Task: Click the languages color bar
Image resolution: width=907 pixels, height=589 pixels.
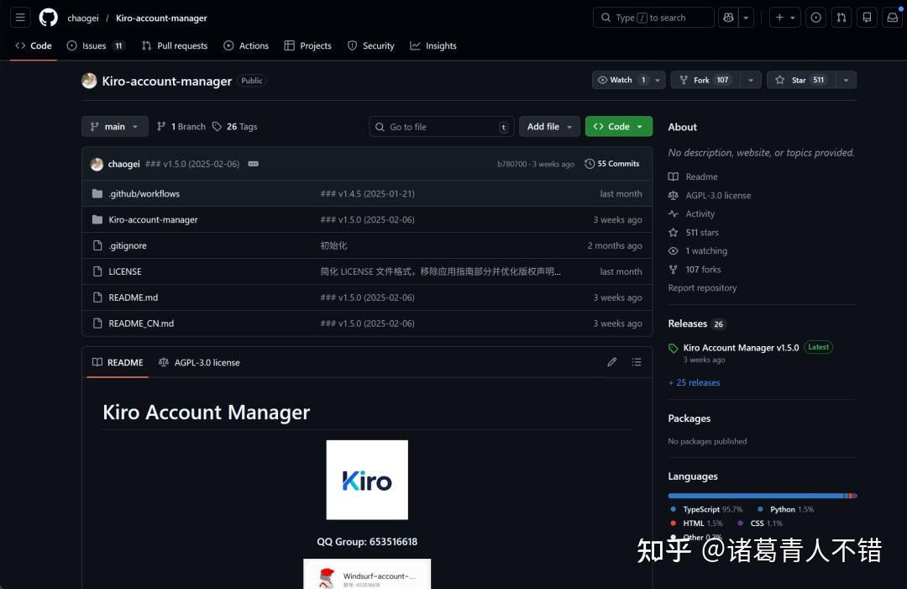Action: click(x=762, y=496)
